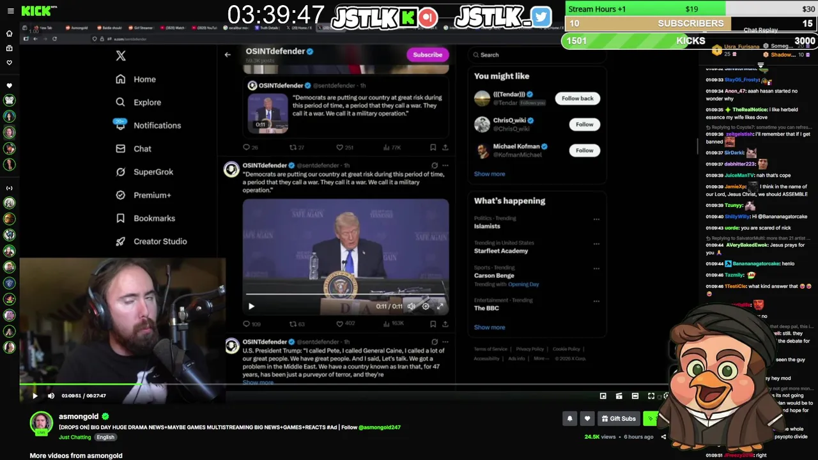Bookmark the tweet with 251 likes
This screenshot has width=818, height=460.
[433, 147]
